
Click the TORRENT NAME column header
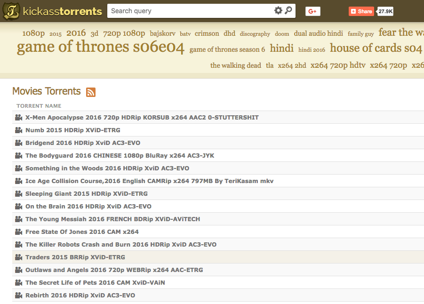click(x=39, y=105)
